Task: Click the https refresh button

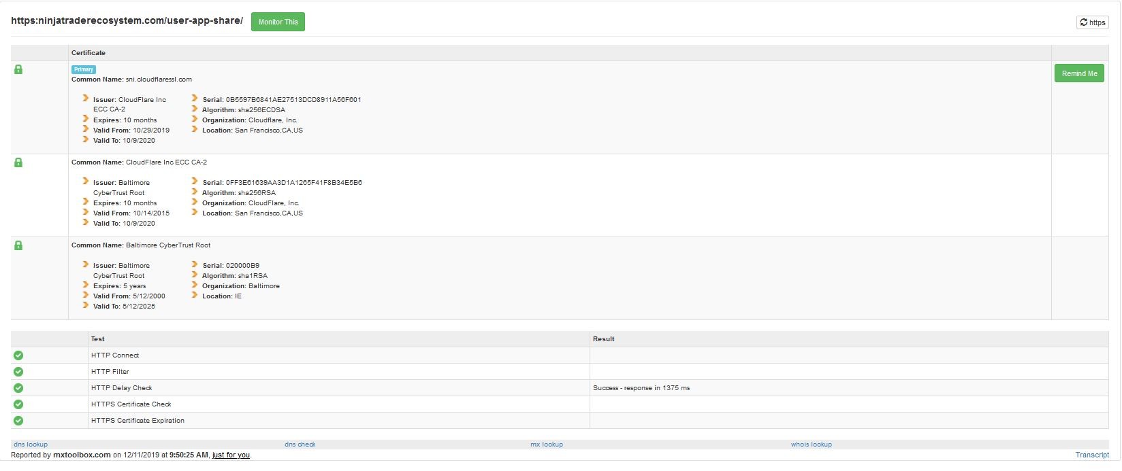Action: (x=1092, y=22)
